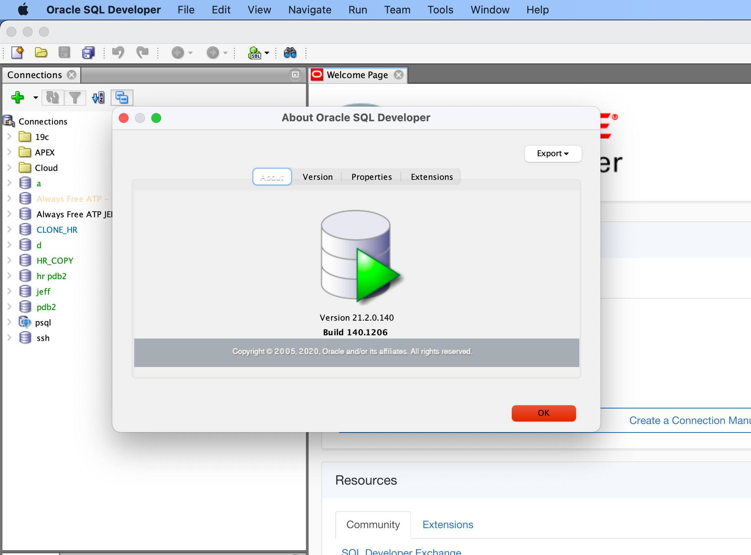Viewport: 751px width, 555px height.
Task: Open the Extensions tab under Resources
Action: pyautogui.click(x=448, y=524)
